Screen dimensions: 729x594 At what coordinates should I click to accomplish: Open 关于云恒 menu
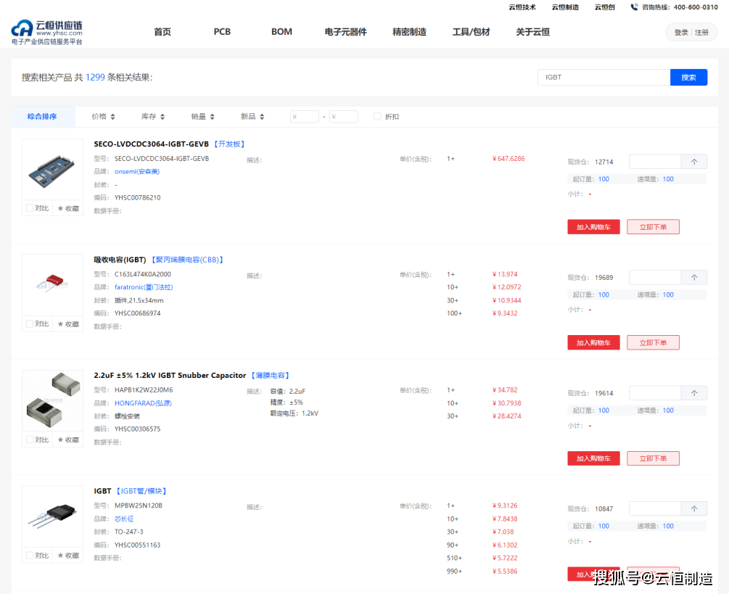(533, 32)
